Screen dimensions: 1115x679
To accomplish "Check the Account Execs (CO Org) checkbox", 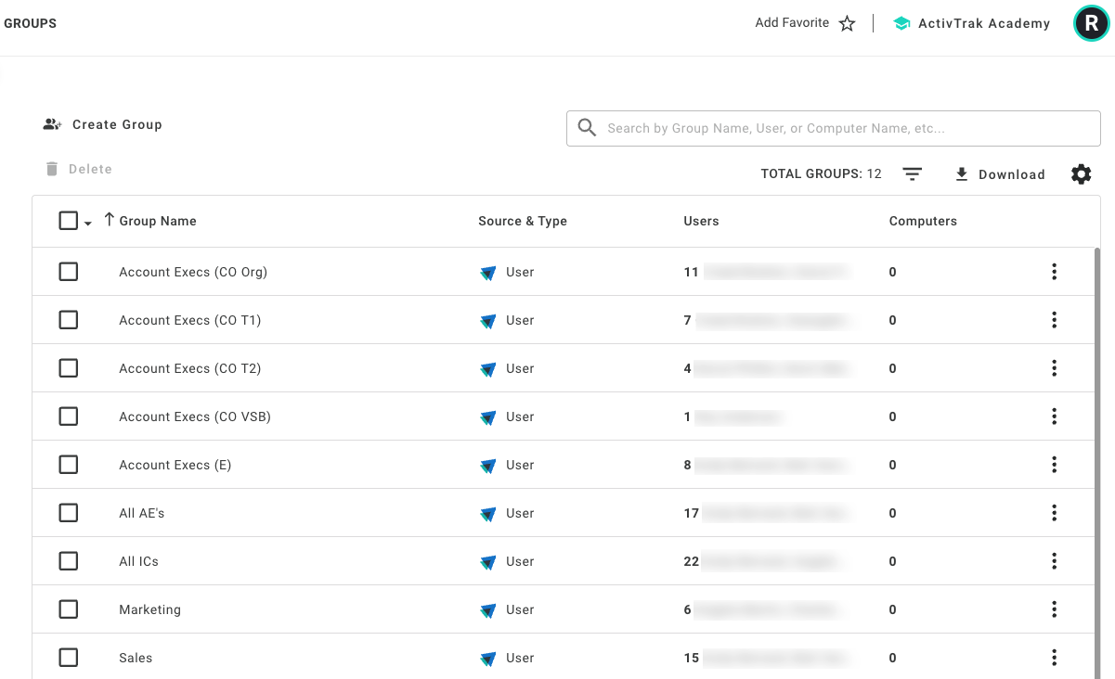I will point(68,272).
